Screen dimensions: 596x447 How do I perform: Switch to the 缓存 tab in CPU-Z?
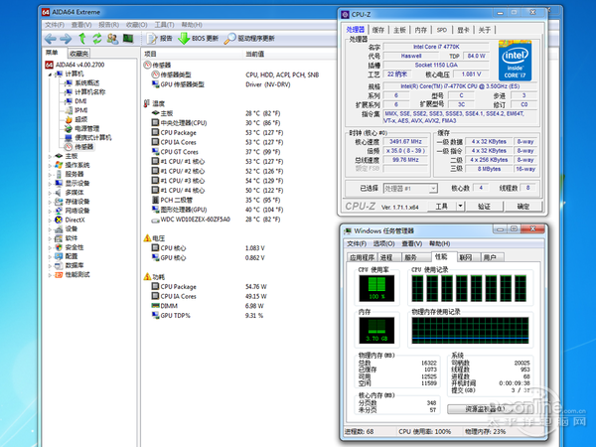(x=376, y=30)
